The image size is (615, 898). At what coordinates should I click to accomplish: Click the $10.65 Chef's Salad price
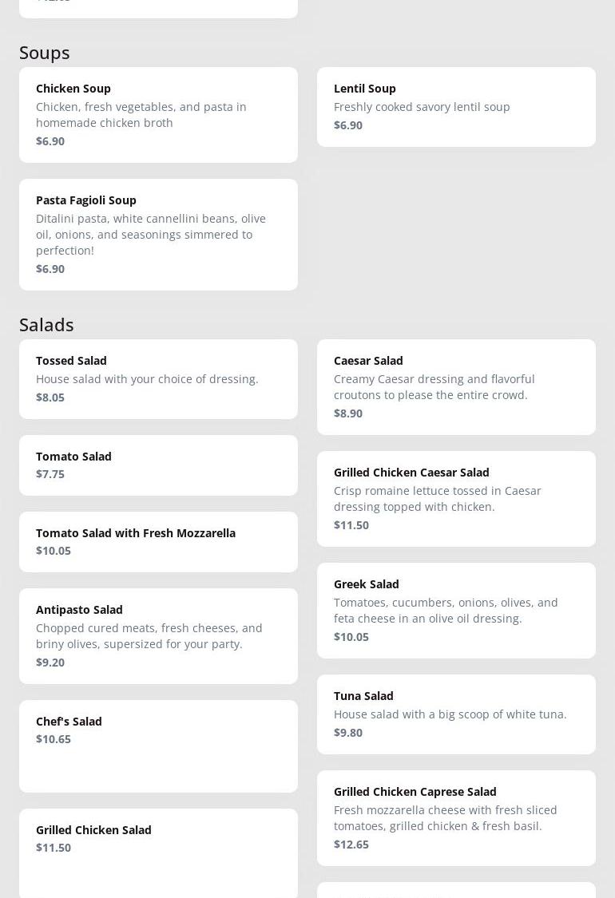[54, 739]
